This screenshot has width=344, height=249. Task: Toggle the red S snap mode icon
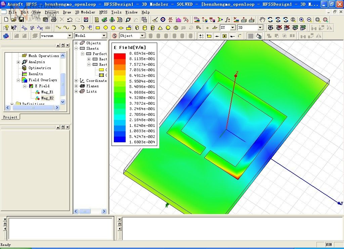pos(115,36)
